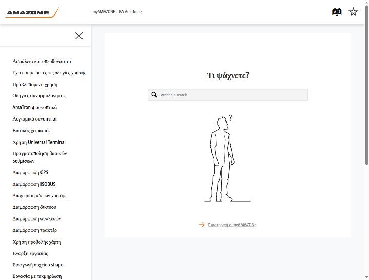Follow the Επιστροφή σ myAMAZONE link
The width and height of the screenshot is (369, 280).
(x=232, y=225)
